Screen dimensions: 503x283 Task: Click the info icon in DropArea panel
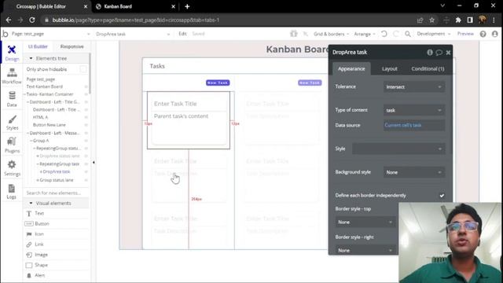(430, 53)
